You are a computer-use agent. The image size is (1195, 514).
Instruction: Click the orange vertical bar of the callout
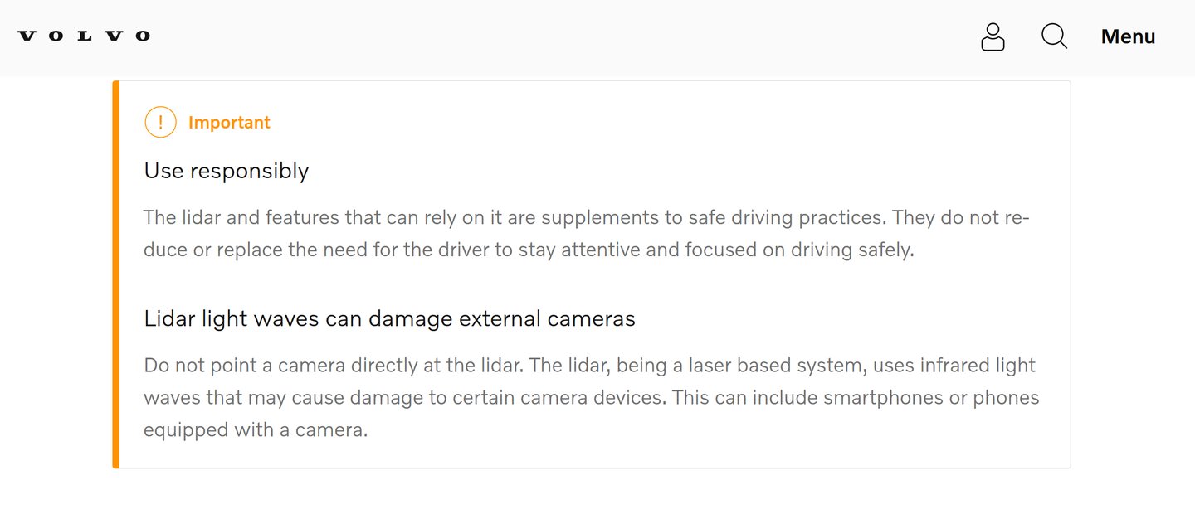click(116, 274)
